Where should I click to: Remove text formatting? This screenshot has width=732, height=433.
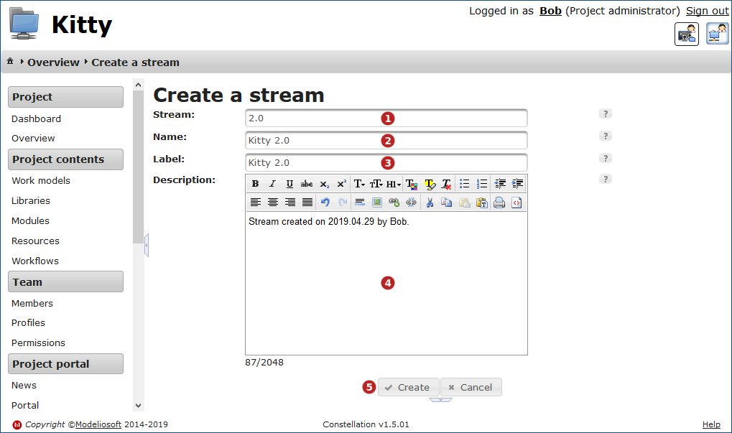447,185
